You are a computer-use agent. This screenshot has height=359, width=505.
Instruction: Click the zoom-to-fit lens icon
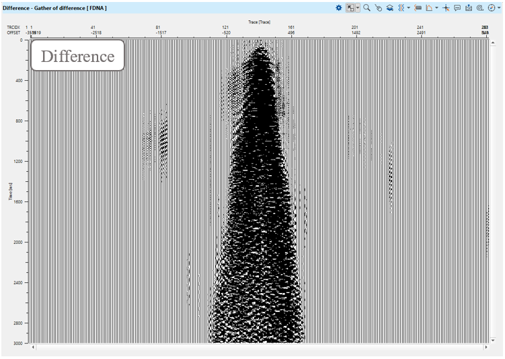click(480, 7)
